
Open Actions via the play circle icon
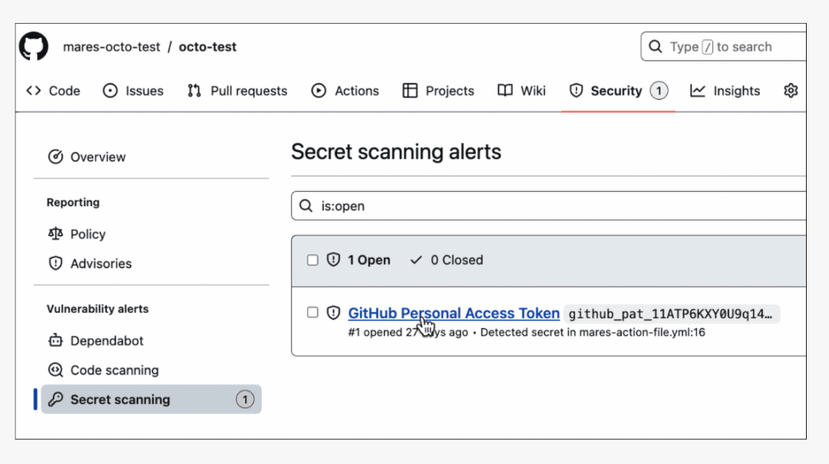point(319,90)
